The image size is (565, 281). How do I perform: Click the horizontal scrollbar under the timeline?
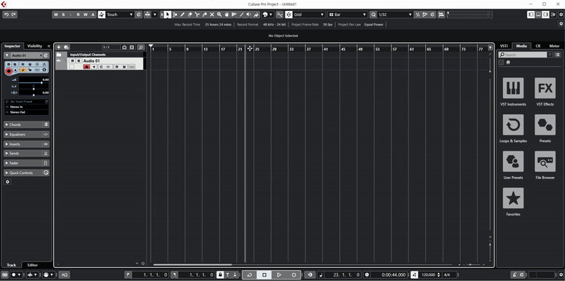point(193,265)
